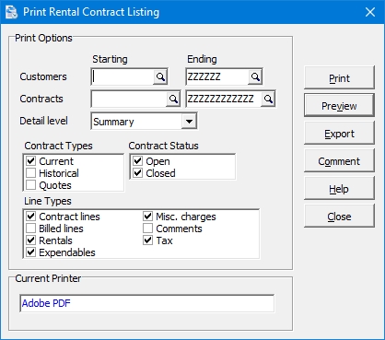Open lookup for ending customer

point(255,76)
